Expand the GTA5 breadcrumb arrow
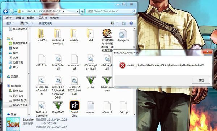This screenshot has width=217, height=131. pyautogui.click(x=35, y=11)
